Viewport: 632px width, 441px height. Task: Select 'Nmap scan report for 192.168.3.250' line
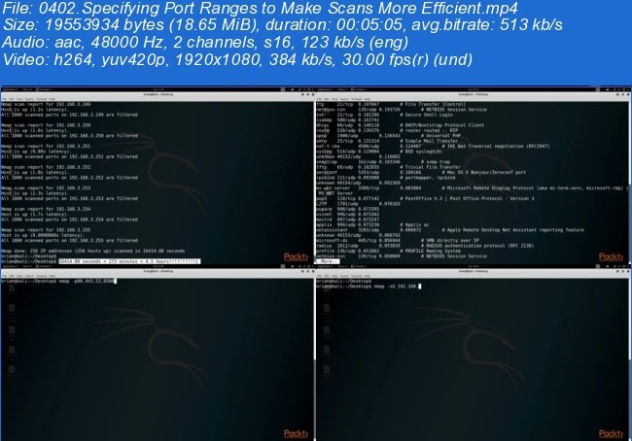(46, 125)
